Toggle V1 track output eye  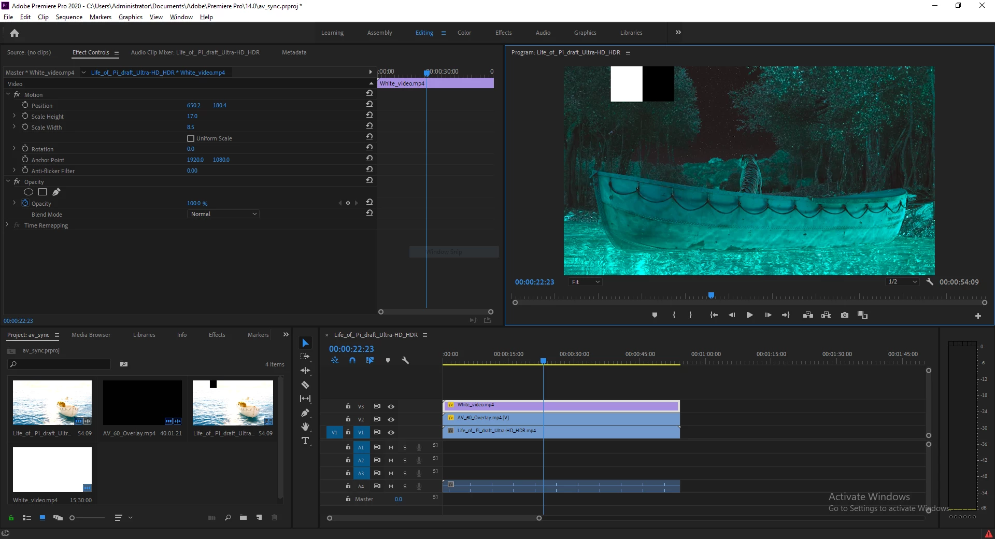click(x=391, y=432)
